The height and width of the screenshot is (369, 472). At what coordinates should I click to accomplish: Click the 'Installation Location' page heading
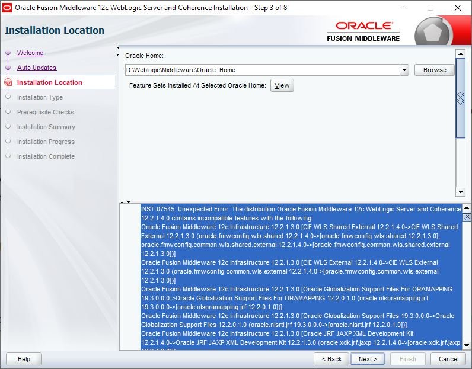click(55, 30)
